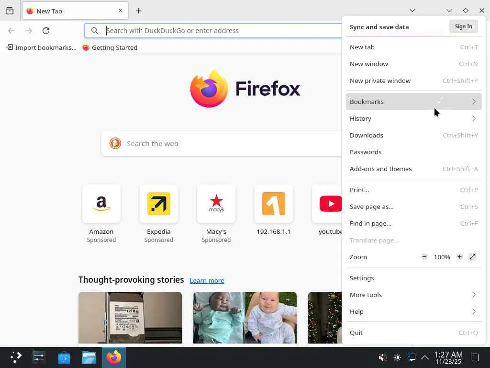The width and height of the screenshot is (490, 368).
Task: Reset zoom by clicking 100%
Action: click(x=442, y=257)
